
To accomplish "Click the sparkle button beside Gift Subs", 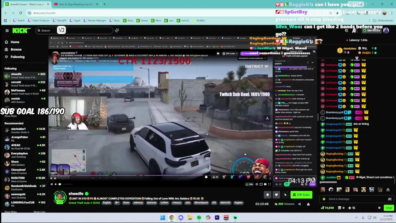I will click(285, 195).
